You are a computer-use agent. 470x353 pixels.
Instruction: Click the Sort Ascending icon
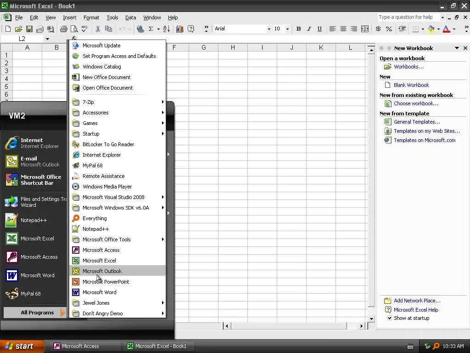click(167, 29)
